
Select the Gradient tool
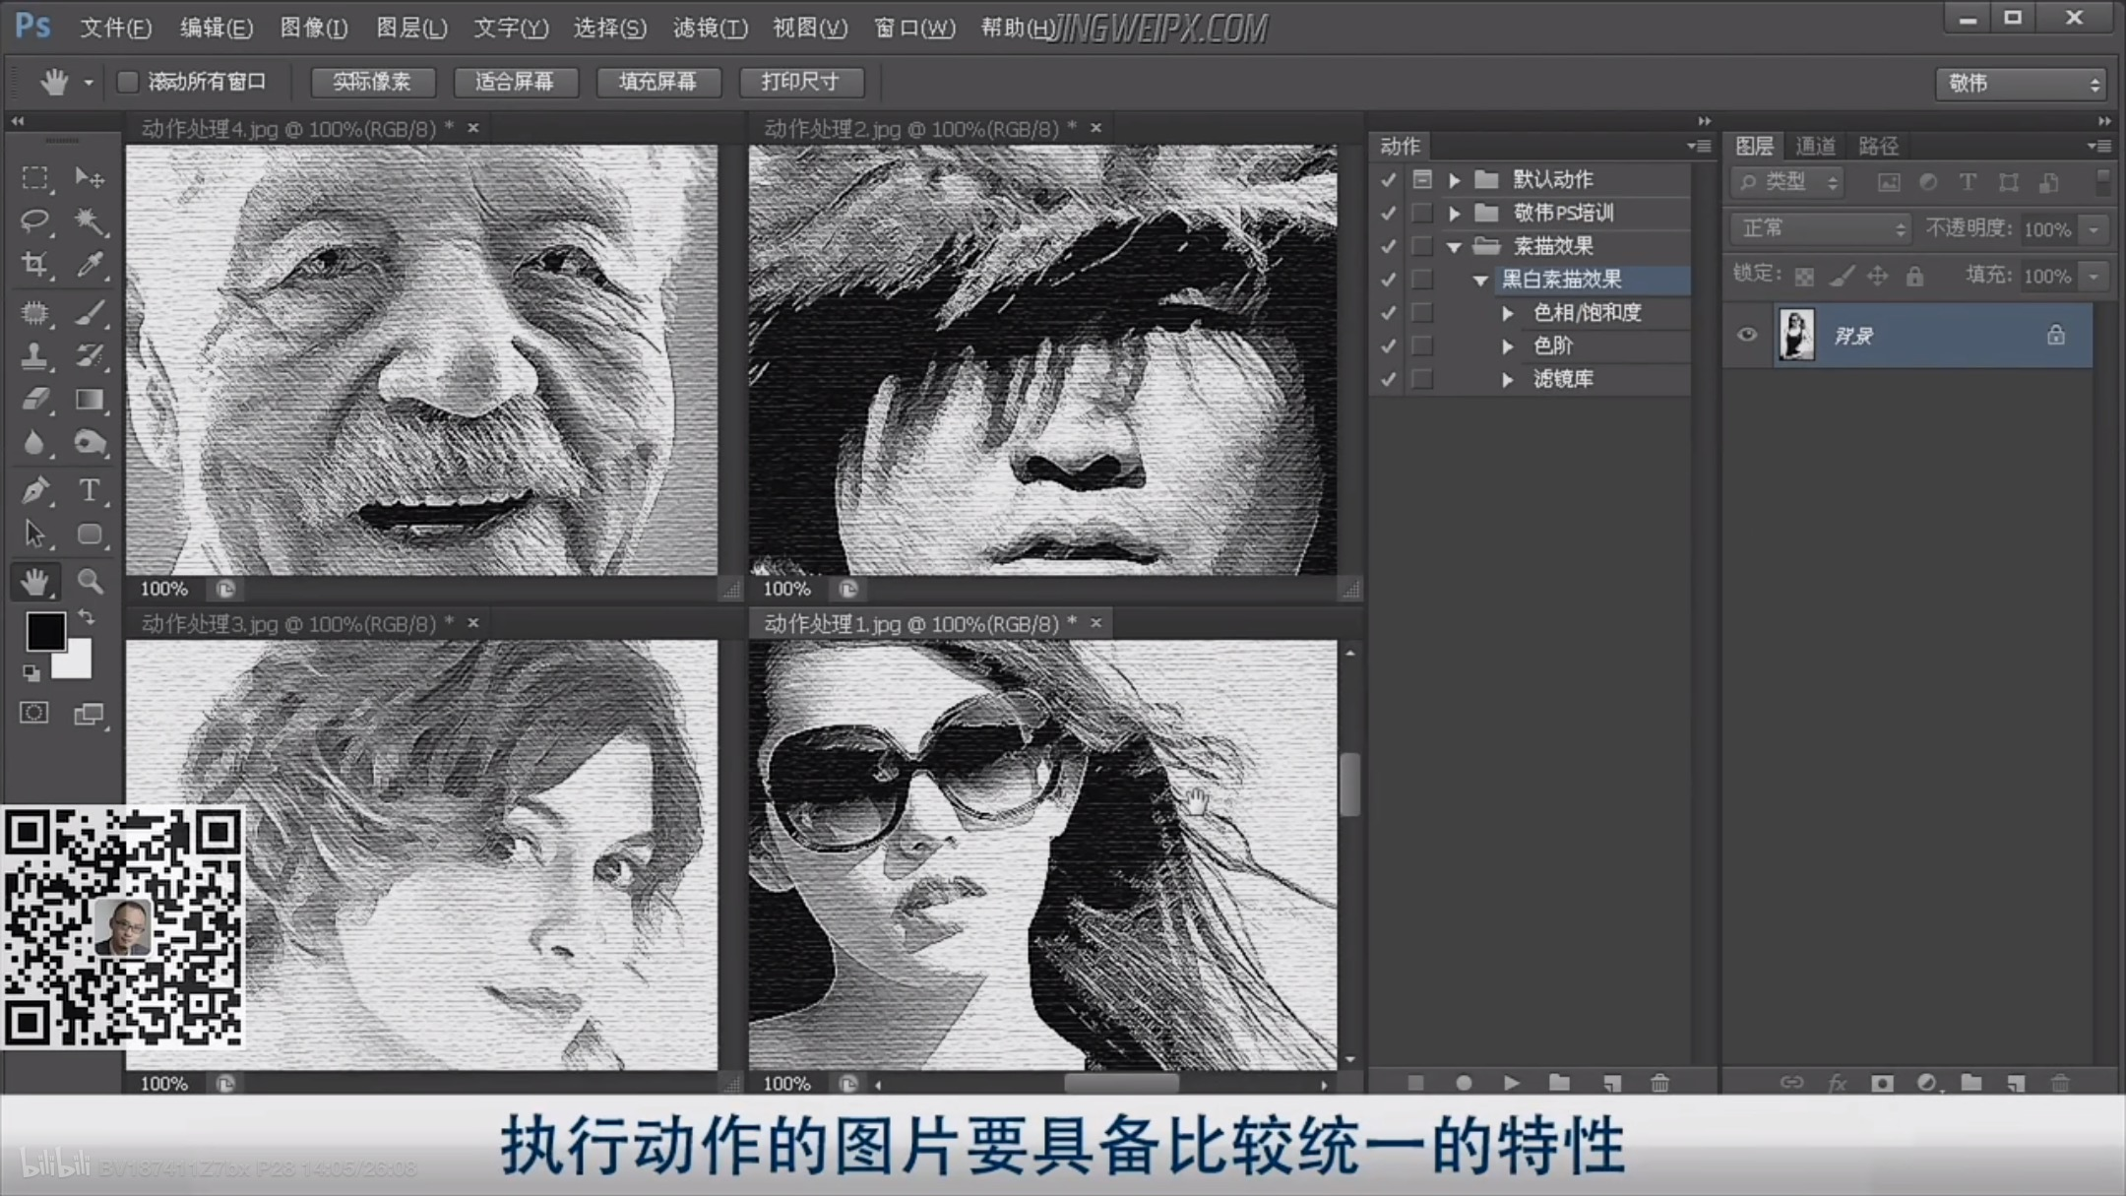pos(90,399)
